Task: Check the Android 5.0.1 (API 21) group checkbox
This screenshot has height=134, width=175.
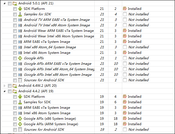Action: pyautogui.click(x=10, y=3)
